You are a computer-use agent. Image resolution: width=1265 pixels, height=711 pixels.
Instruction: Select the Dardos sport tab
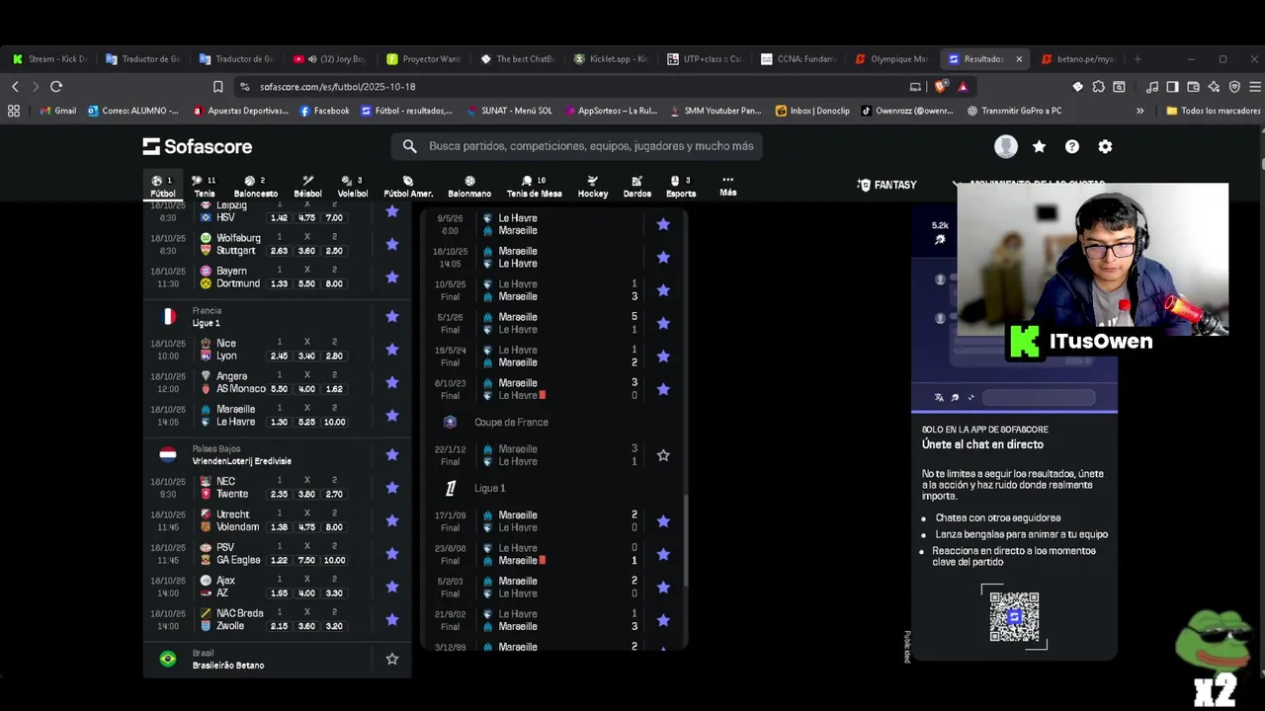tap(637, 187)
